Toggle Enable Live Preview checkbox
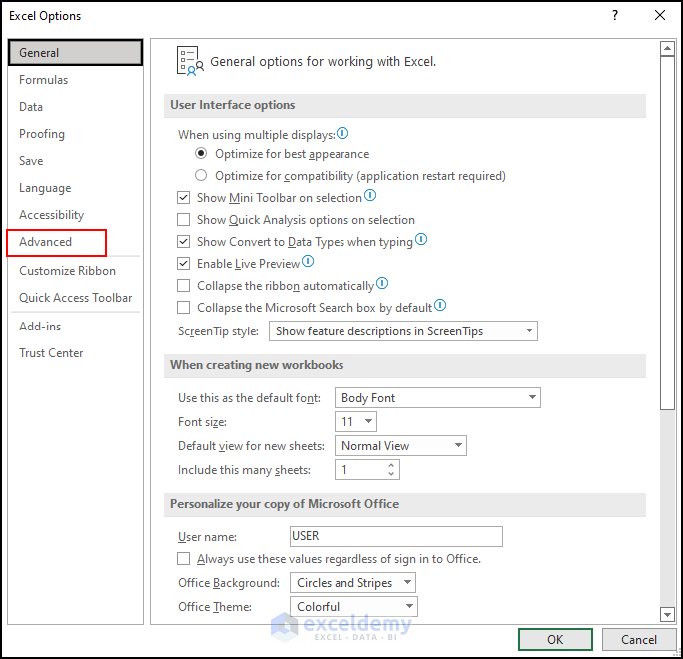The width and height of the screenshot is (683, 659). click(x=183, y=263)
